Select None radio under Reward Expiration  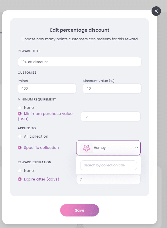click(20, 170)
